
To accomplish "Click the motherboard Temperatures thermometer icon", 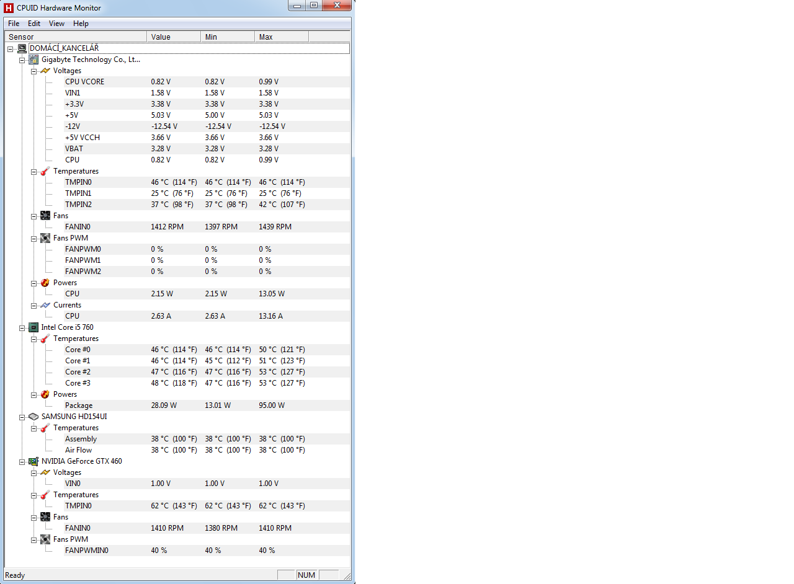I will coord(45,171).
